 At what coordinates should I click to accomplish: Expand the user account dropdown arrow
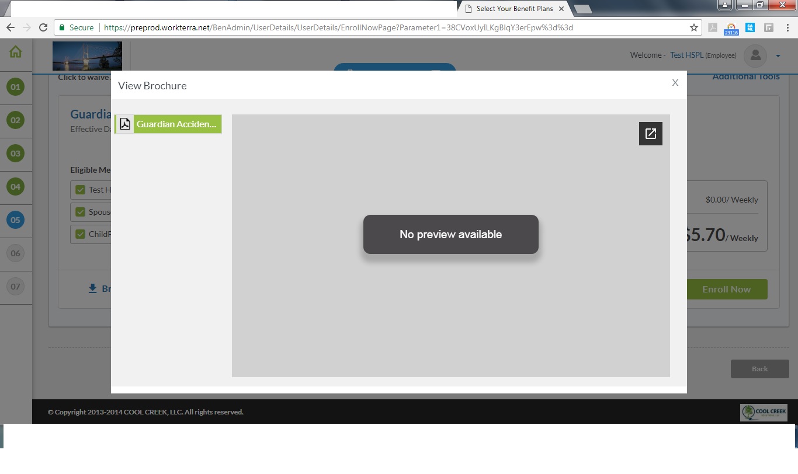click(778, 56)
